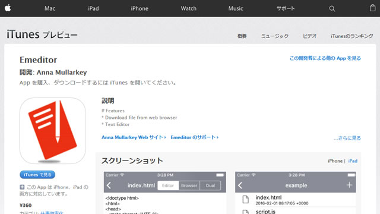Viewport: 380px width, 214px height.
Task: Open iPad in navigation bar
Action: pyautogui.click(x=93, y=8)
